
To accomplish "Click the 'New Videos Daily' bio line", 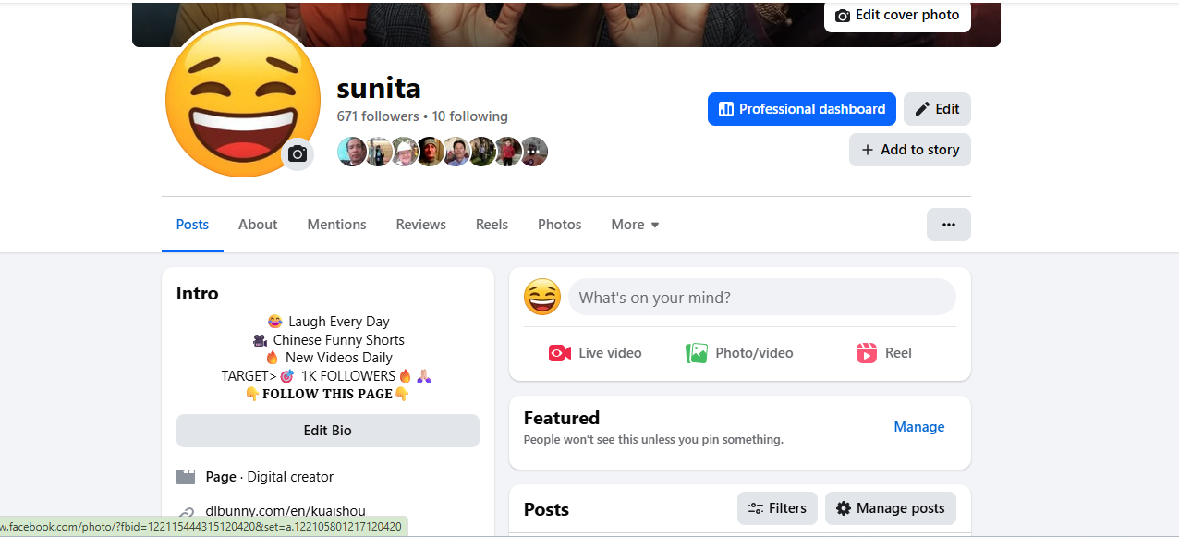I will (328, 358).
